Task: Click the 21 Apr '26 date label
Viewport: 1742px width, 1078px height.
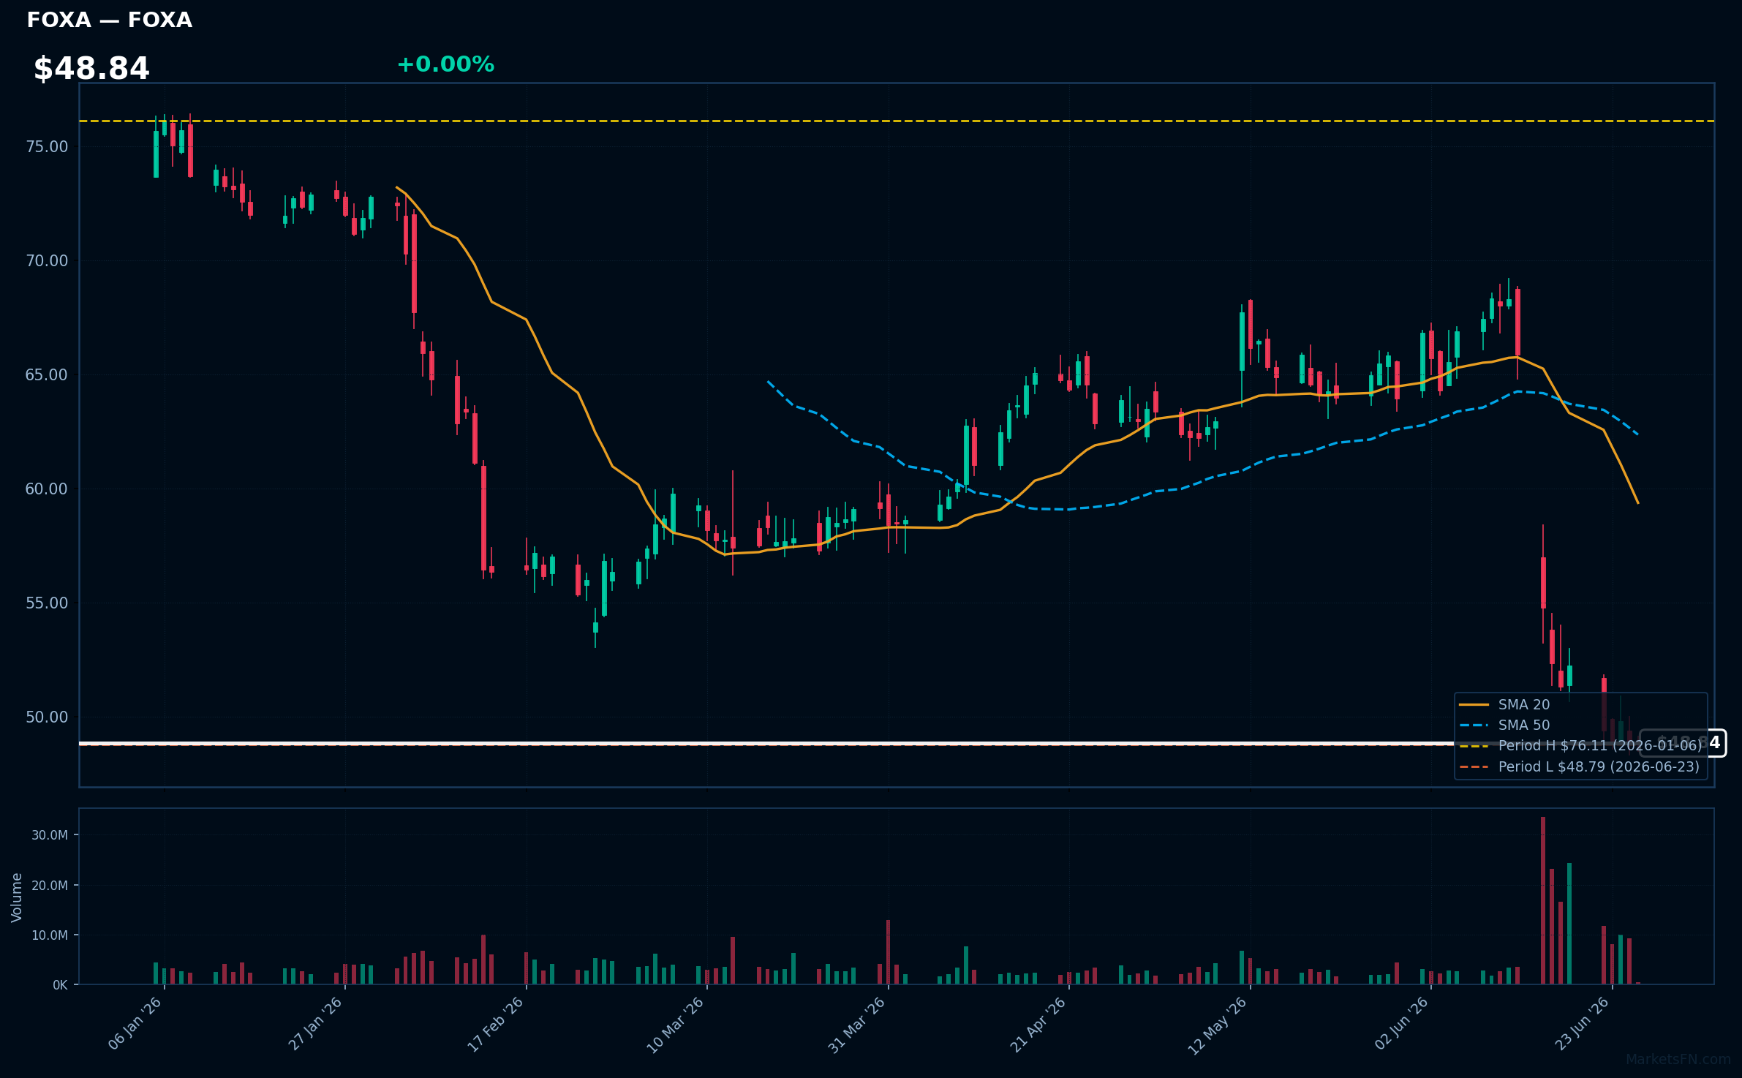Action: click(1038, 1025)
